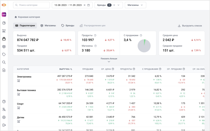Click Спорт revenue 64 747 355 ₽
The height and width of the screenshot is (131, 210).
[65, 103]
